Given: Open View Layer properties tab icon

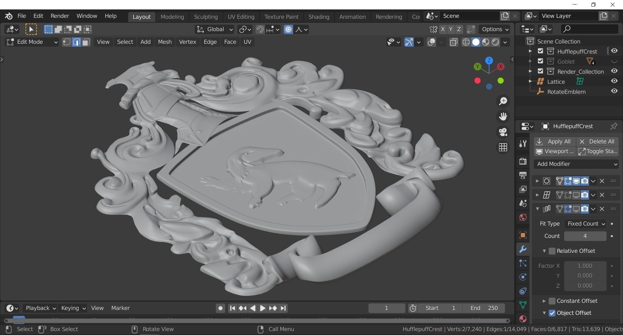Looking at the screenshot, I should coord(523,189).
